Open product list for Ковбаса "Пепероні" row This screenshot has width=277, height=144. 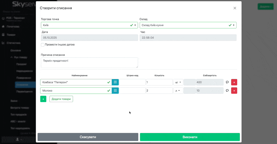pos(115,82)
